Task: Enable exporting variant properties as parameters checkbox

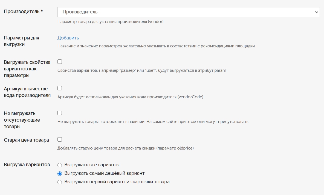Action: coord(60,62)
